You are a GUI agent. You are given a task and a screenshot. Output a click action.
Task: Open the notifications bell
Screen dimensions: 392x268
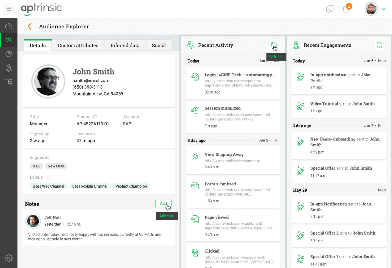(x=346, y=9)
